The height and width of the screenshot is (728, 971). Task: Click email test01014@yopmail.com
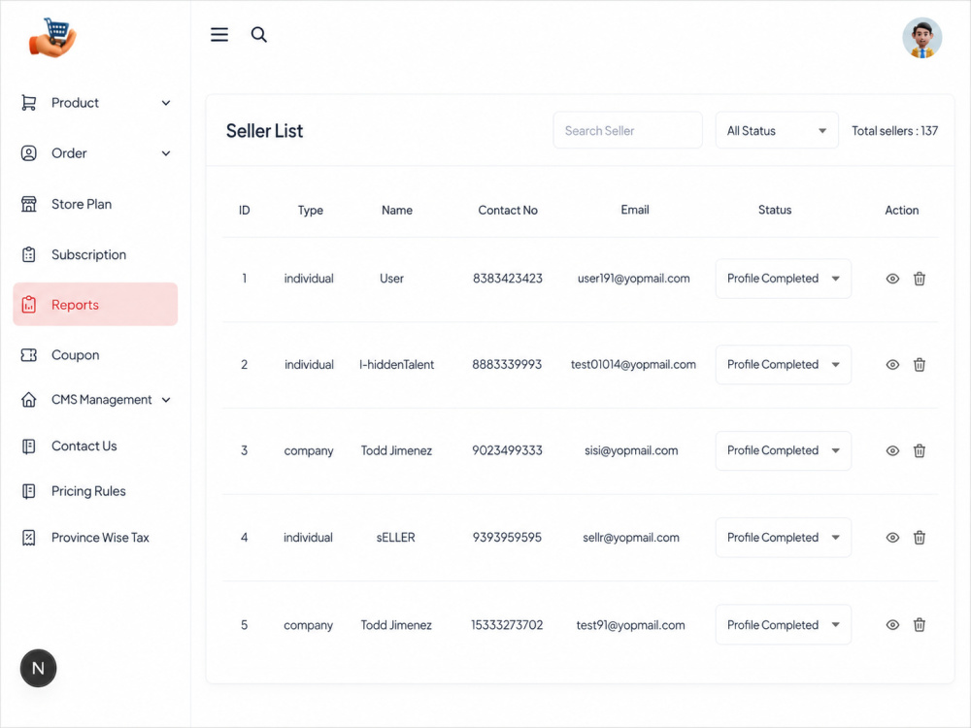[x=633, y=365]
